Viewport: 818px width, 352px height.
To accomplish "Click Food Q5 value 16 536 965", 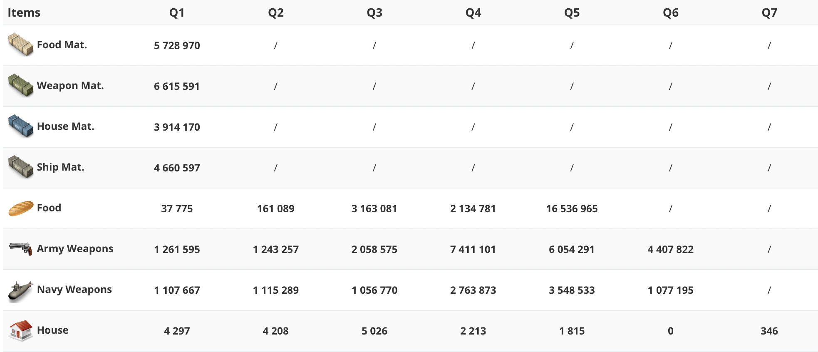I will [572, 208].
